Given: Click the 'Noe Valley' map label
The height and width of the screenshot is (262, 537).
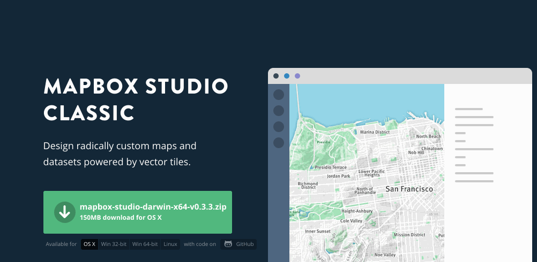Looking at the screenshot, I should [385, 255].
